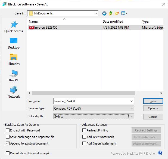
Task: Enable Encrypt with Password
Action: point(8,130)
